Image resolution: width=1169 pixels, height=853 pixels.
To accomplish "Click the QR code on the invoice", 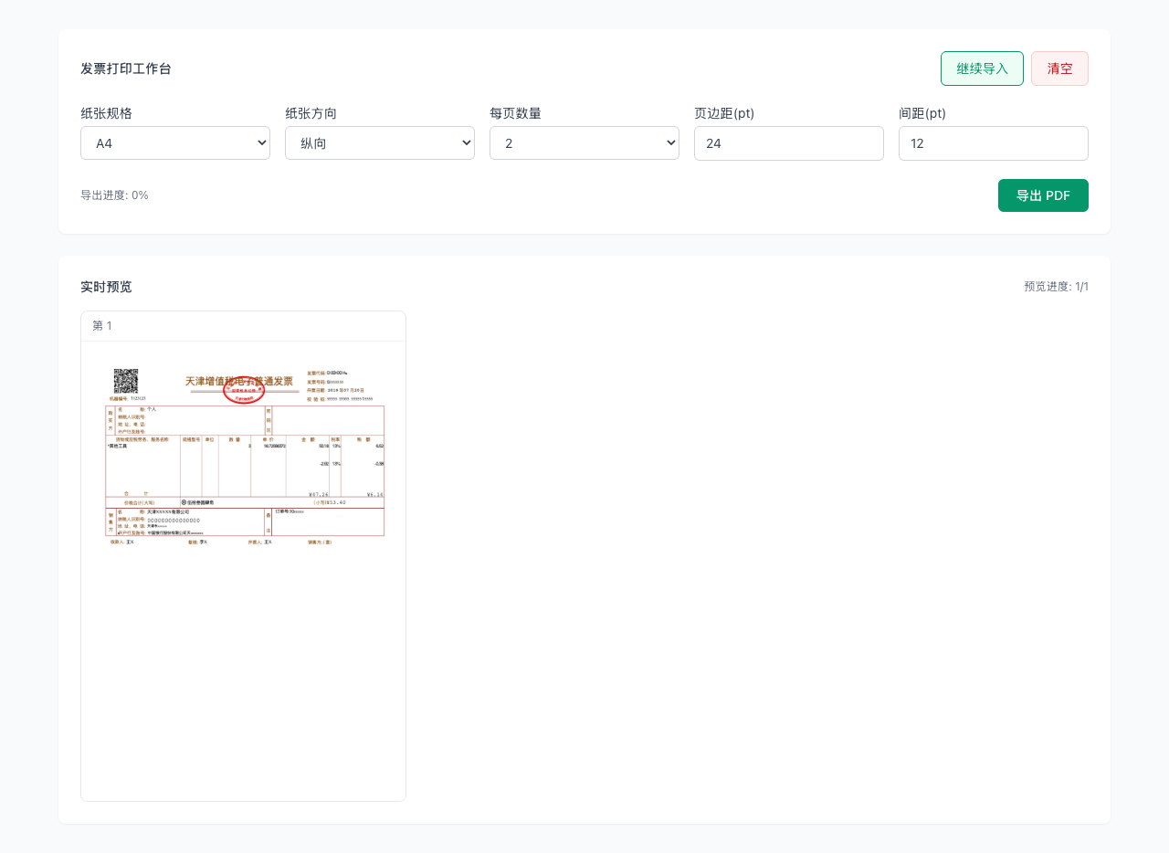I will click(125, 381).
